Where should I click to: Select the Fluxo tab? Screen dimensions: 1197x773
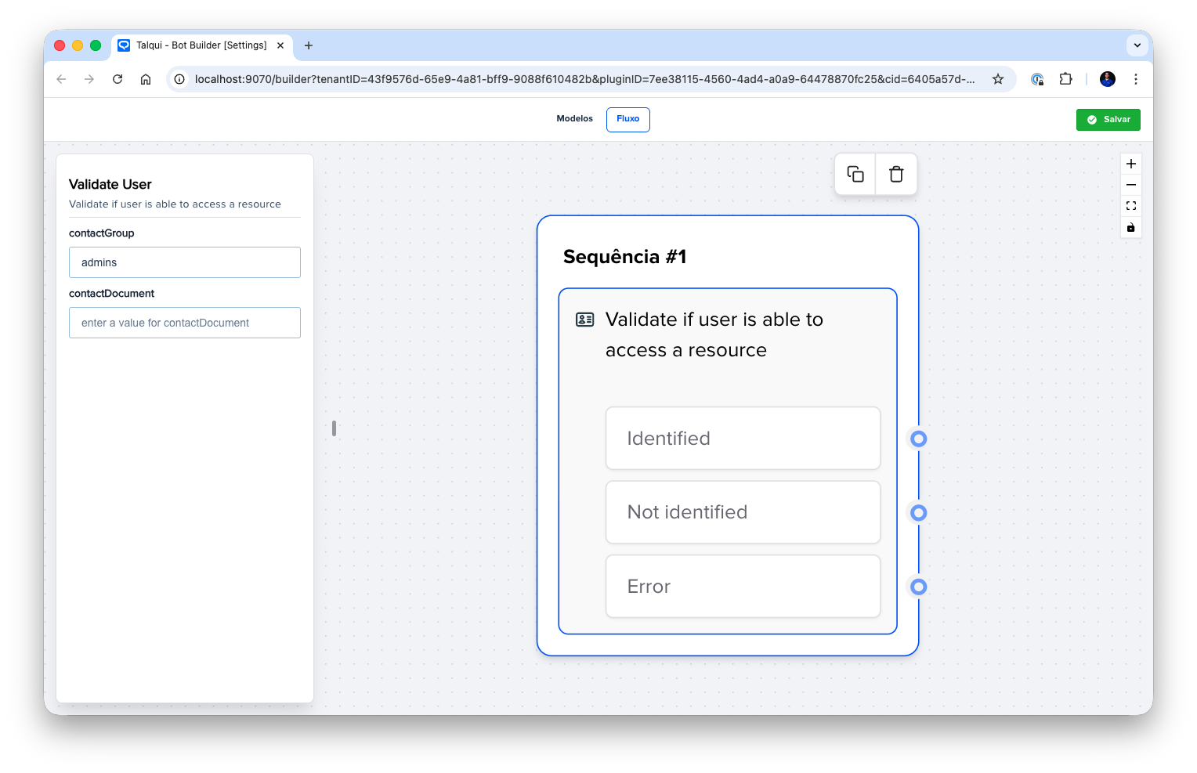coord(627,119)
